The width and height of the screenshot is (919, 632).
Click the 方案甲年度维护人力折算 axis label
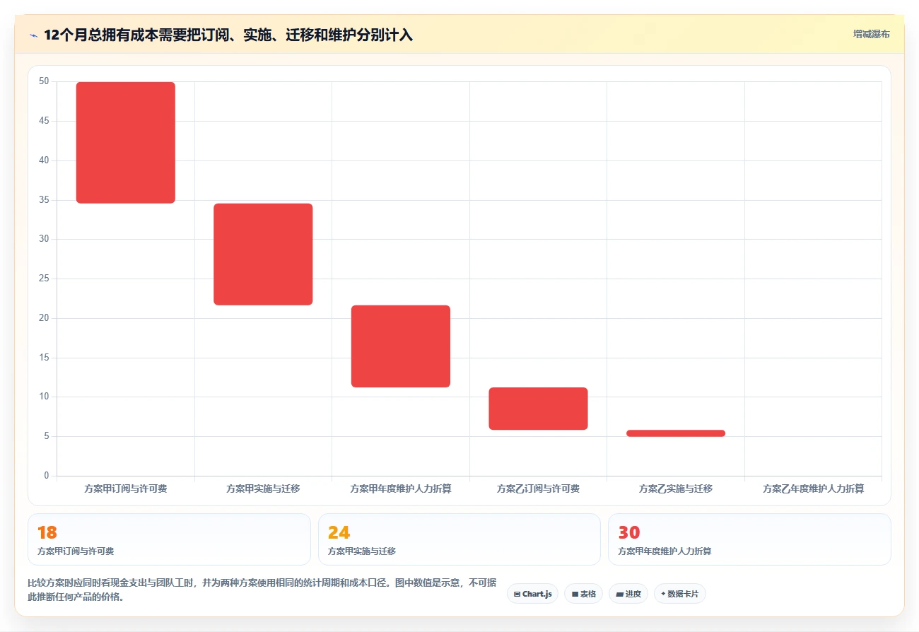(401, 488)
